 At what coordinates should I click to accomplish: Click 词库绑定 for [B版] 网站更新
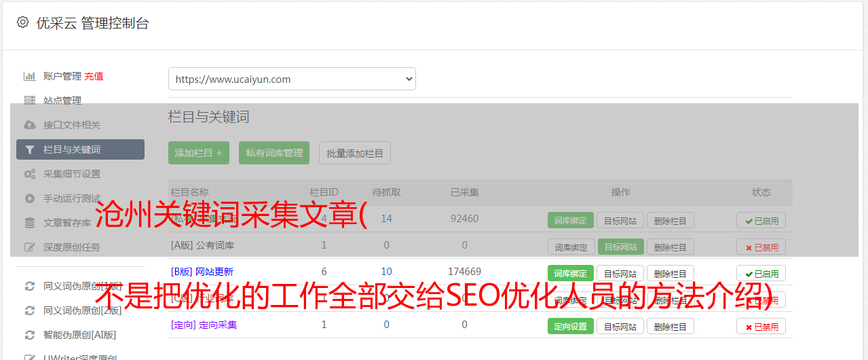pyautogui.click(x=571, y=274)
